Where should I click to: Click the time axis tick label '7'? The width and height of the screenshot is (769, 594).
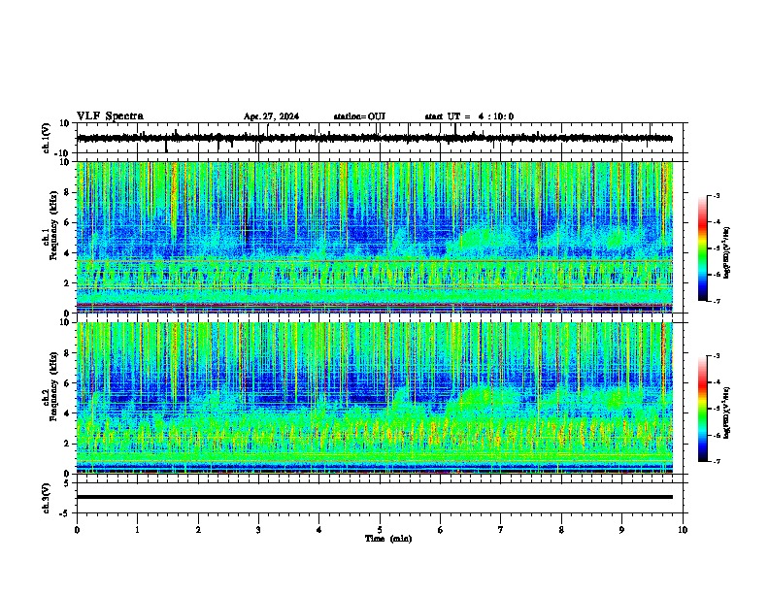click(501, 530)
